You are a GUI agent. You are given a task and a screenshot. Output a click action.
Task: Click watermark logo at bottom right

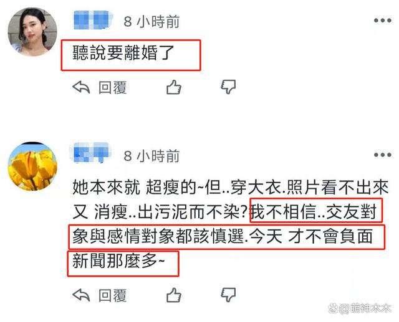point(360,308)
